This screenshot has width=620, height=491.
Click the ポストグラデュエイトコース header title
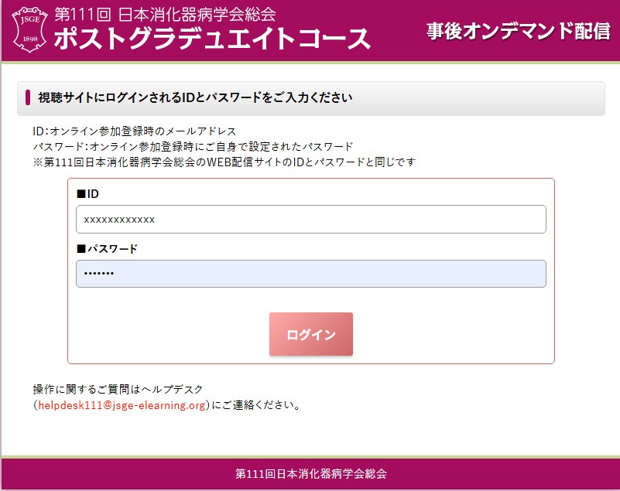point(212,39)
